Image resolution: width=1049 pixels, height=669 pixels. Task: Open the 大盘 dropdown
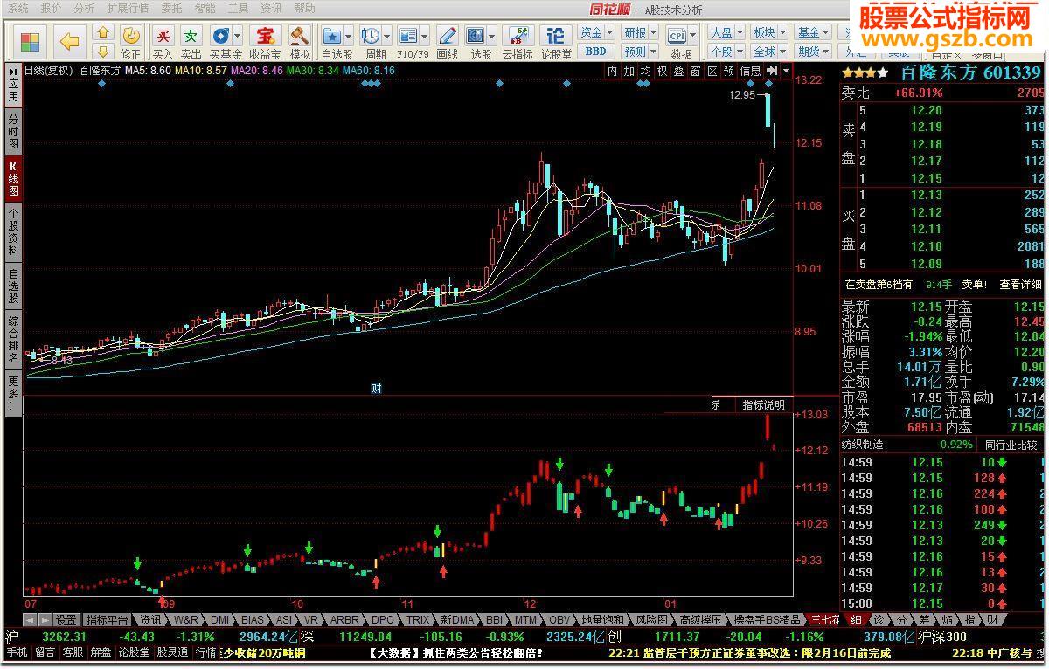pos(726,33)
